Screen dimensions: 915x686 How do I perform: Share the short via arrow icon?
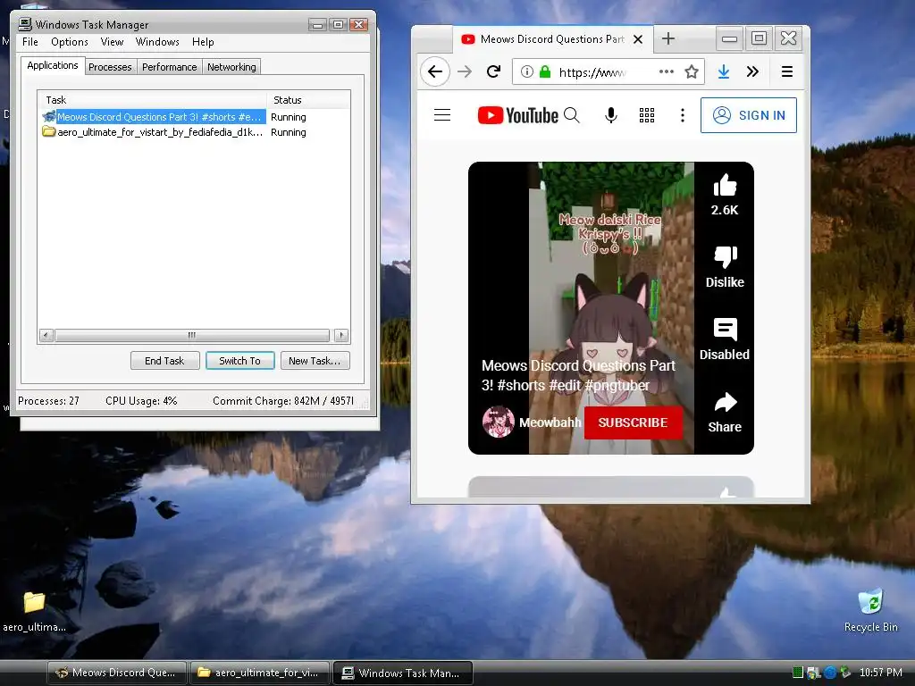pos(726,402)
